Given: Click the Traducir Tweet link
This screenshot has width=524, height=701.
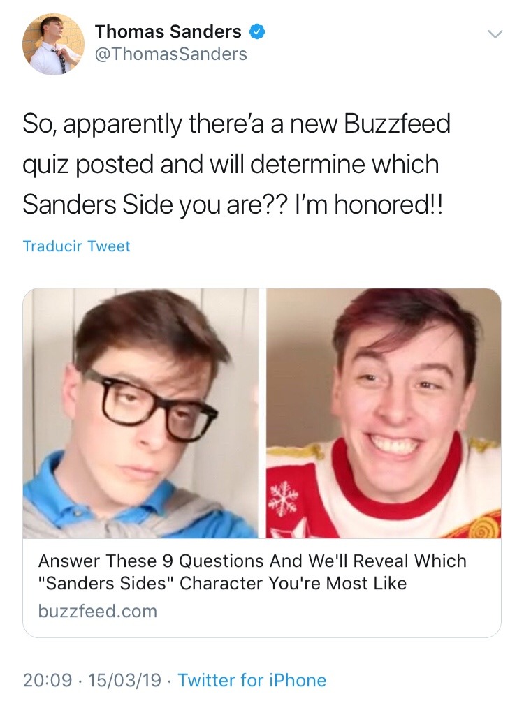Looking at the screenshot, I should (x=77, y=246).
